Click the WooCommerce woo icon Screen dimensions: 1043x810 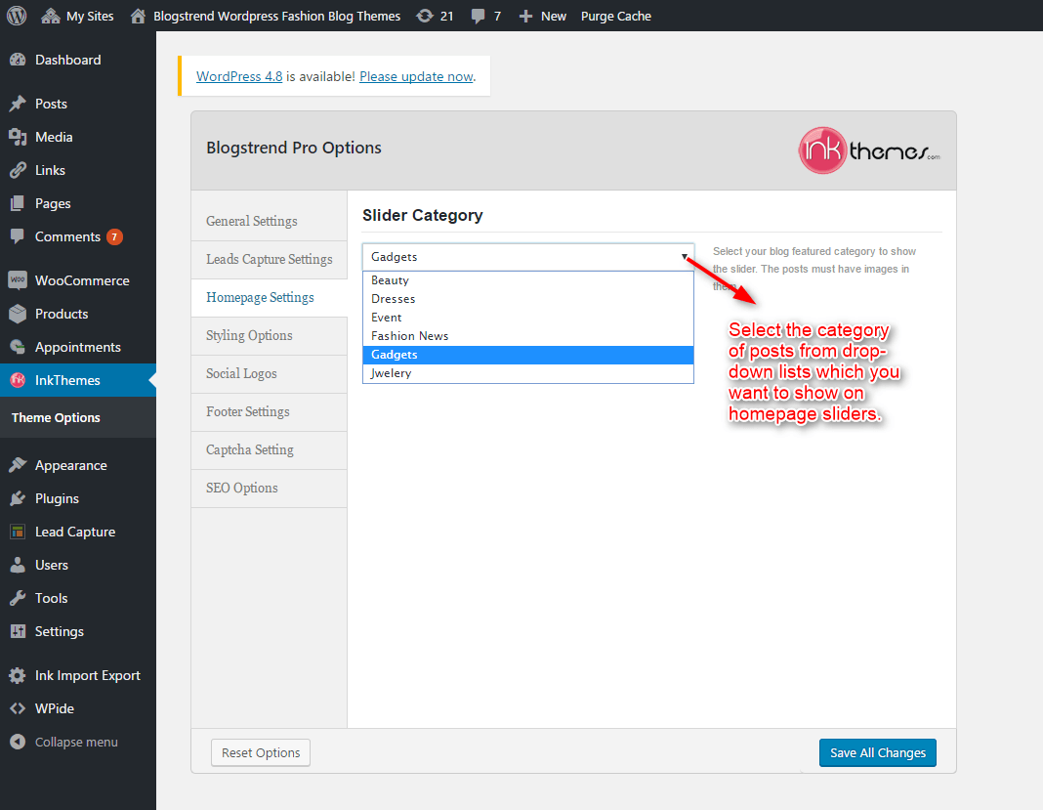[18, 280]
